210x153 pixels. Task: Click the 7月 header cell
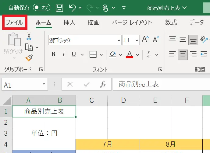107,144
